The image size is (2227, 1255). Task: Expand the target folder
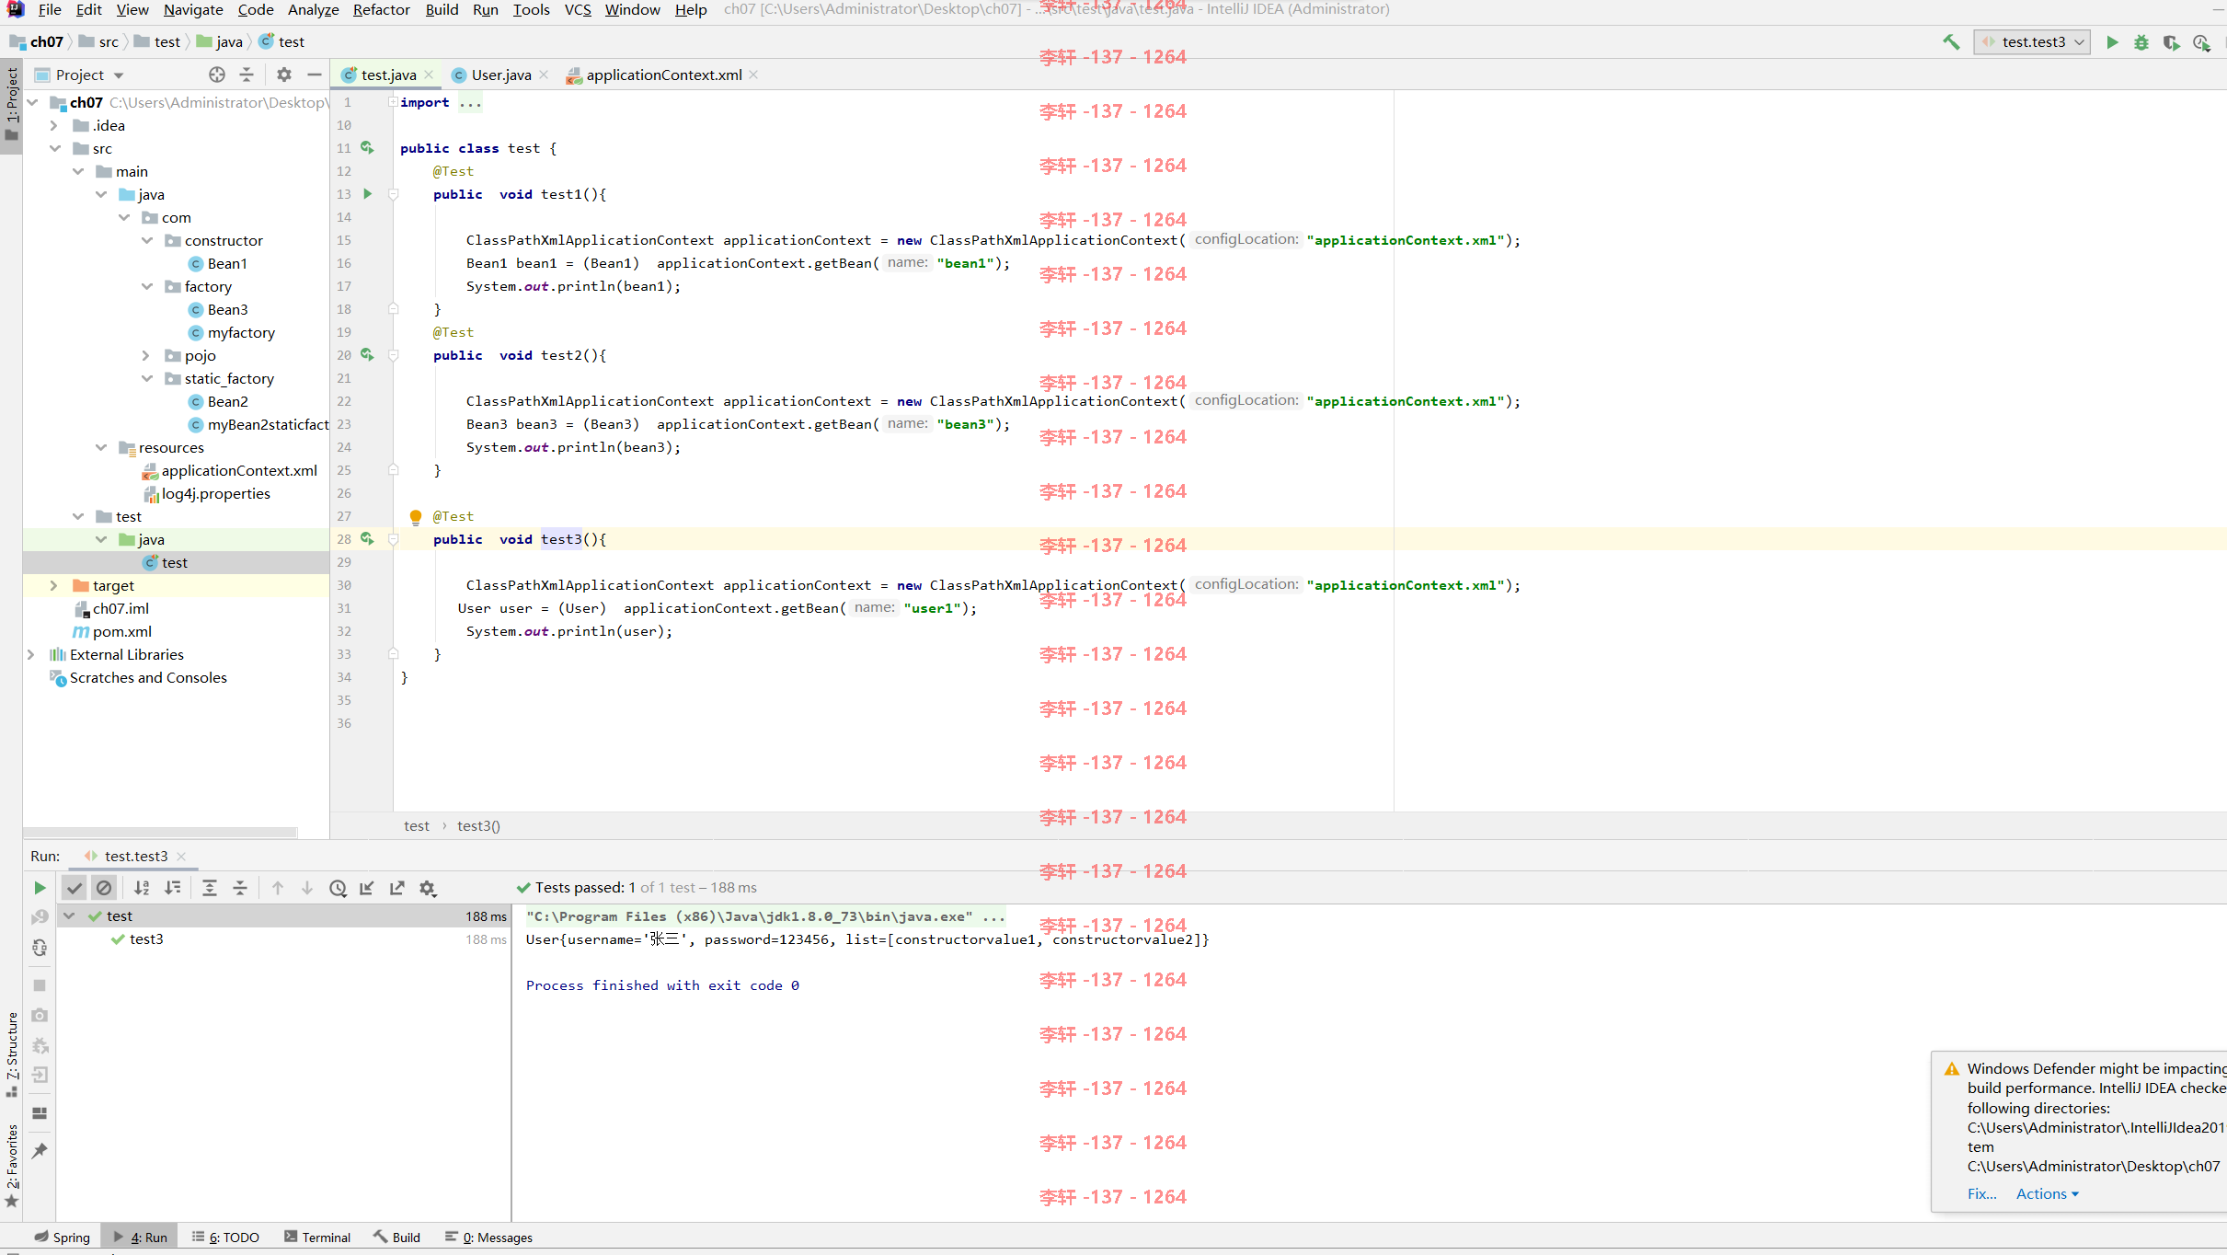(54, 585)
